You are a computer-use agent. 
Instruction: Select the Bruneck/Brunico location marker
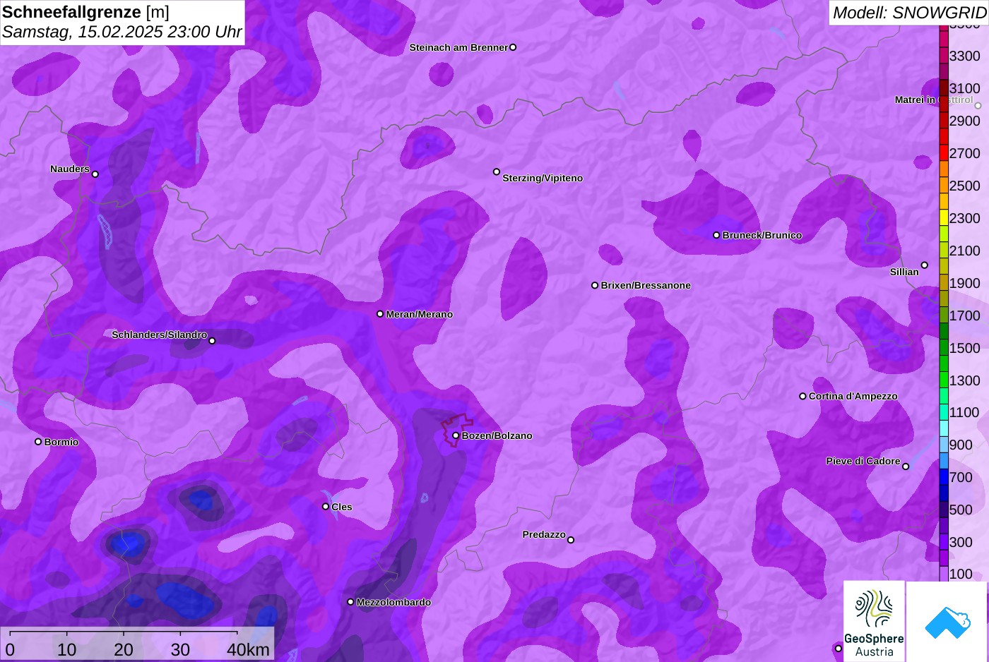pos(716,235)
